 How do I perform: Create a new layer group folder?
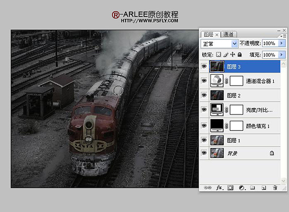coord(253,188)
